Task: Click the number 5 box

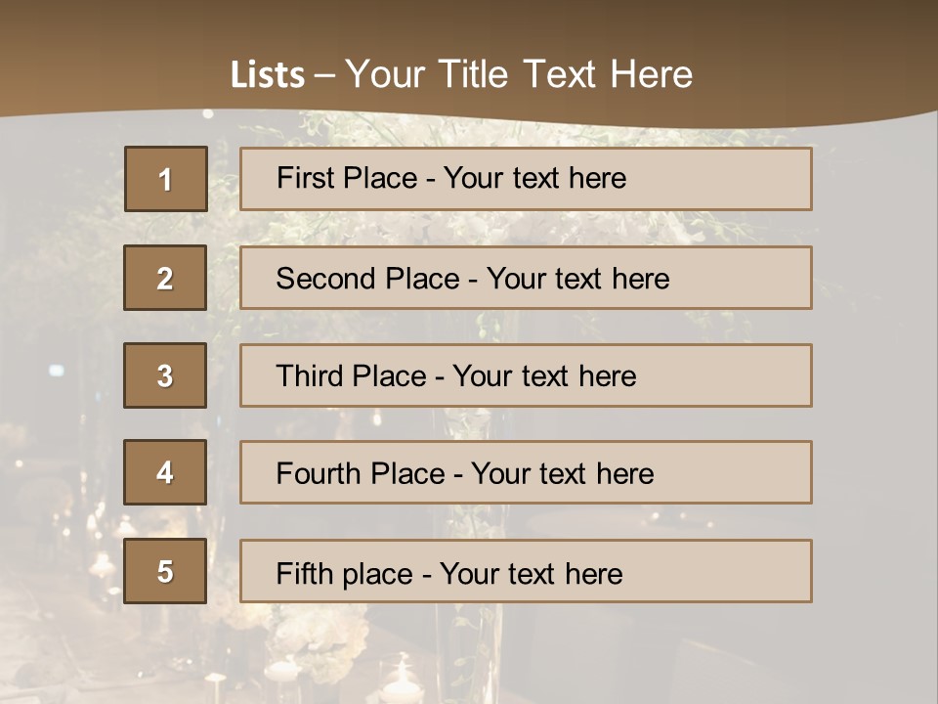Action: coord(165,571)
